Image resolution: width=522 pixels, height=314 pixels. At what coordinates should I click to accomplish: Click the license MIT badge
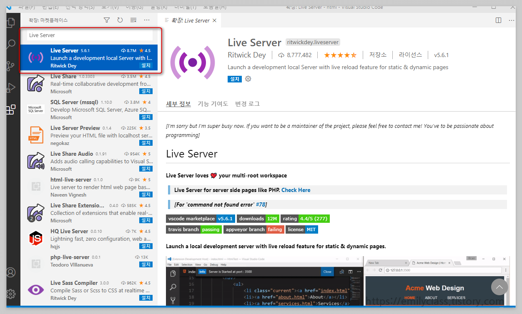(x=302, y=229)
